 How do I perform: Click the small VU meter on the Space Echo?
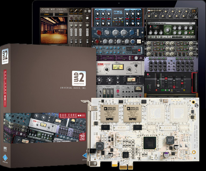[155, 27]
